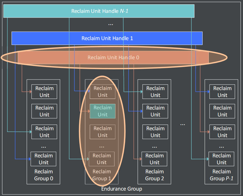The image size is (243, 196).
Task: Click the teal Reclaim Unit Handle N-1 bar
Action: pos(99,11)
